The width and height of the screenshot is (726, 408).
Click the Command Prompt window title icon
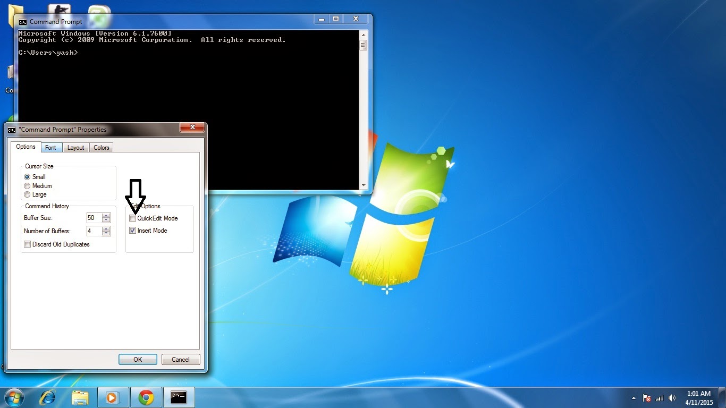pyautogui.click(x=23, y=22)
